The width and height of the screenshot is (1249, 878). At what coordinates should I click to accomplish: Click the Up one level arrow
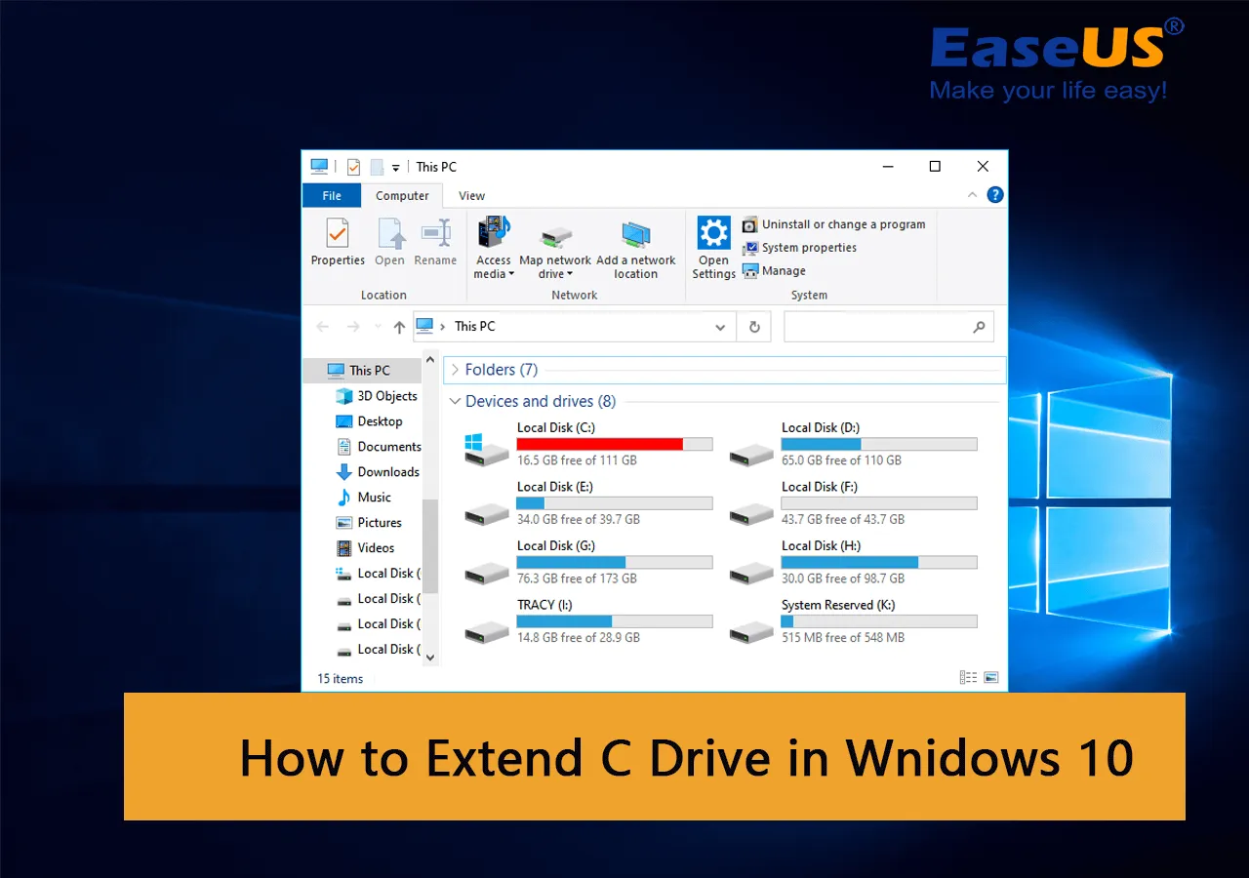tap(399, 327)
